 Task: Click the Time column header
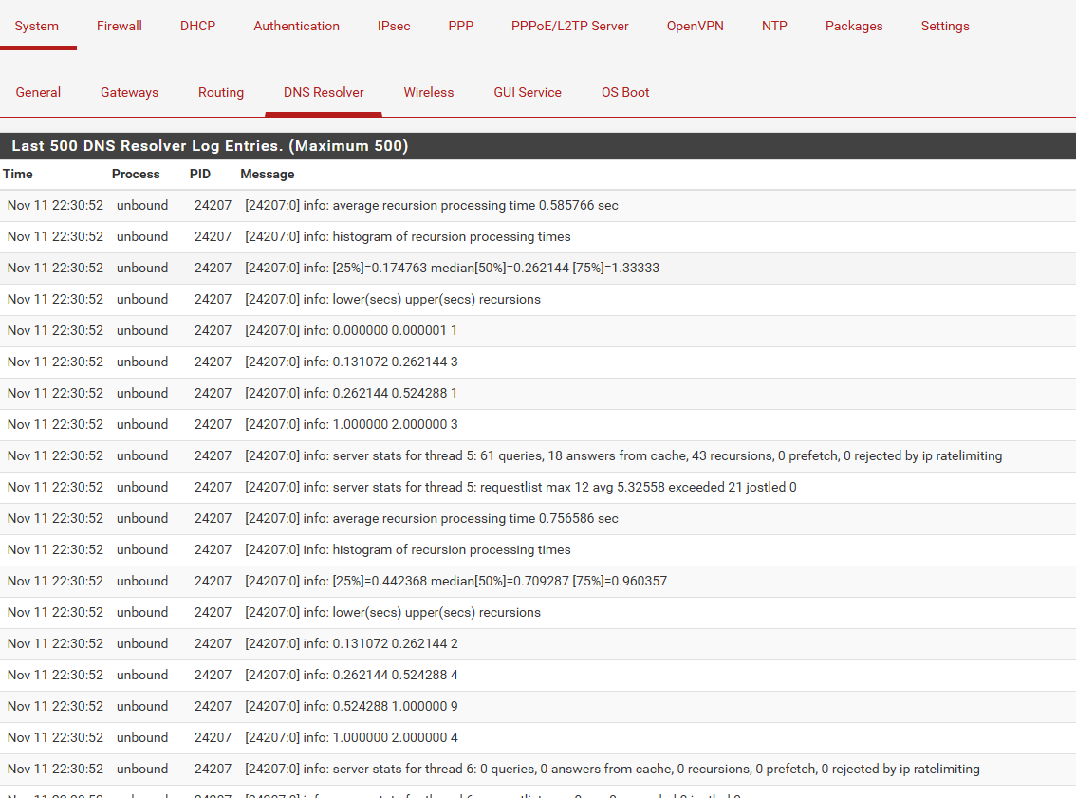tap(18, 174)
